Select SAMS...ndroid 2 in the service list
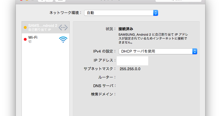This screenshot has width=221, height=116. 46,27
